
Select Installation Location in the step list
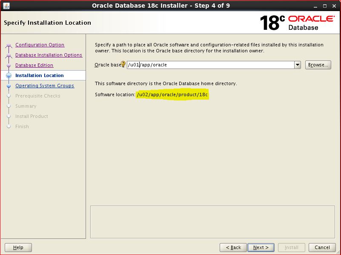coord(39,75)
